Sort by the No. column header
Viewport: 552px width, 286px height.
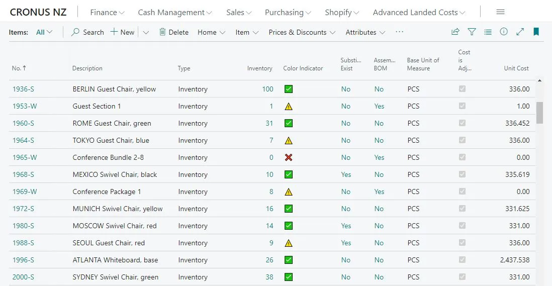pyautogui.click(x=19, y=68)
